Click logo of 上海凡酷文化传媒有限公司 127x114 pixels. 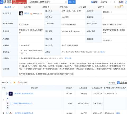pyautogui.click(x=11, y=113)
